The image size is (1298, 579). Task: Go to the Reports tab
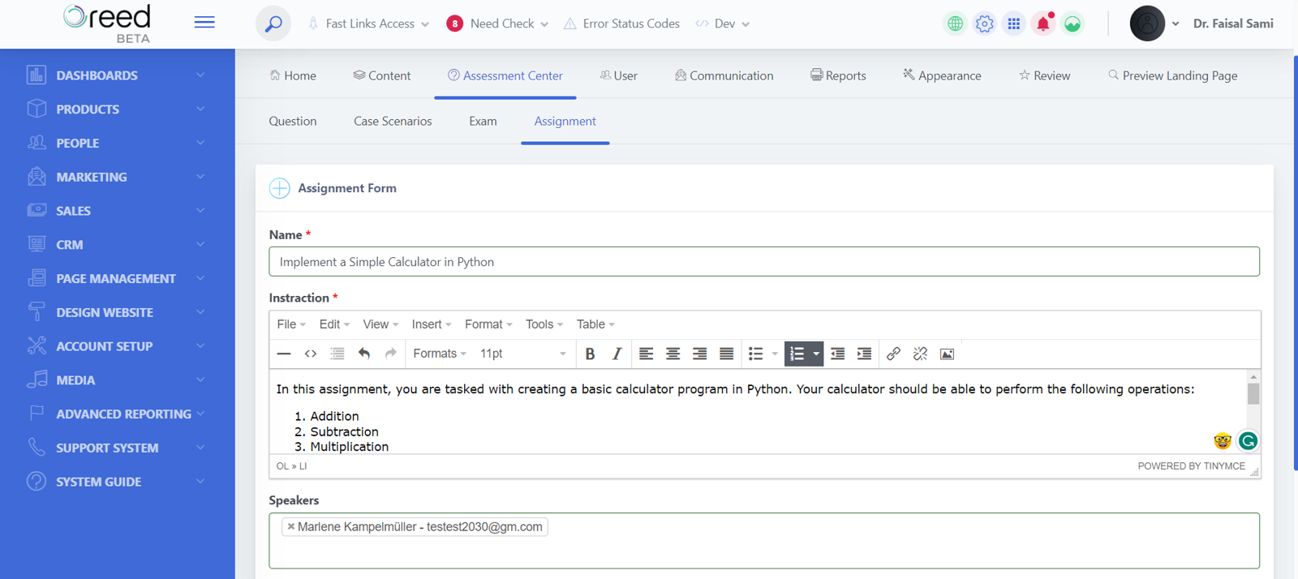838,75
